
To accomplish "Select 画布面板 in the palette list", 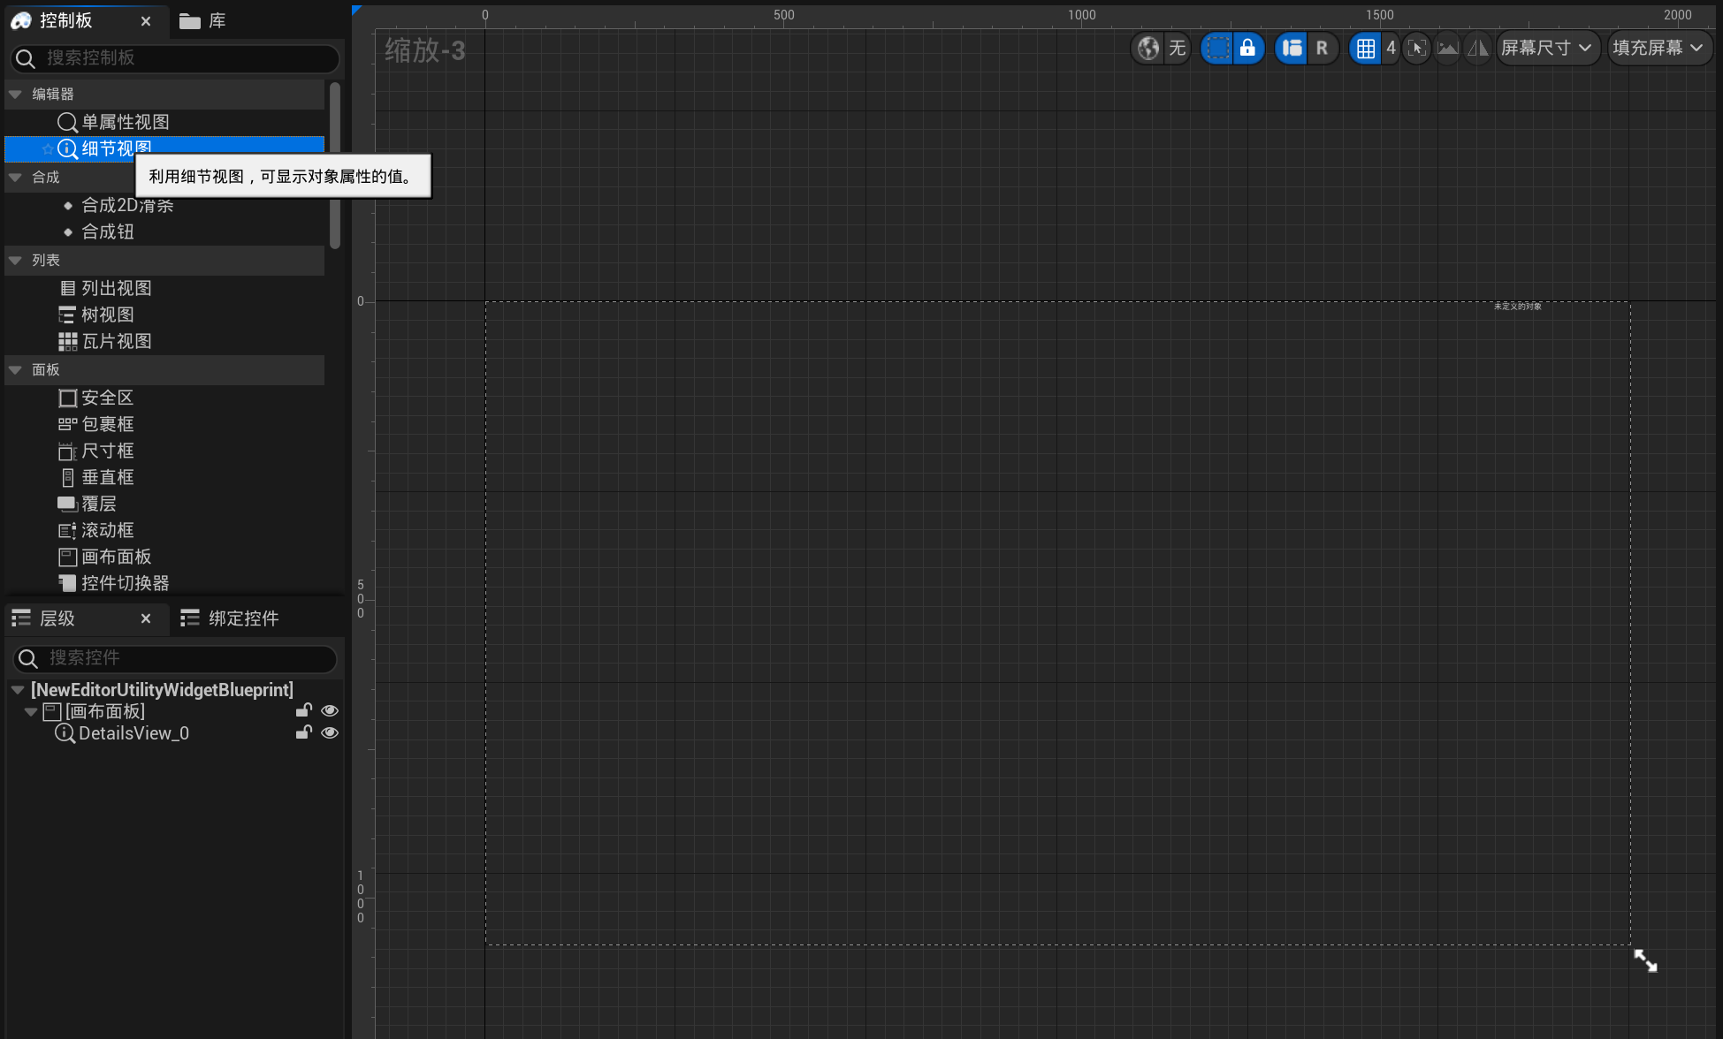I will 116,557.
